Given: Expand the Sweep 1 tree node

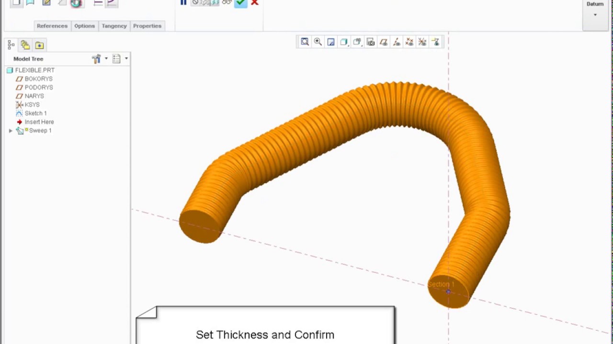Looking at the screenshot, I should pos(11,130).
